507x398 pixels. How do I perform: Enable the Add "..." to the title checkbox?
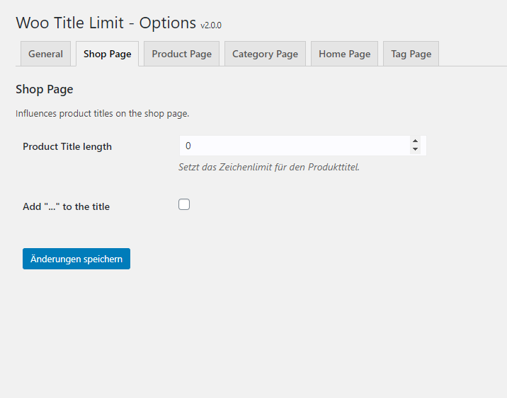(x=184, y=204)
